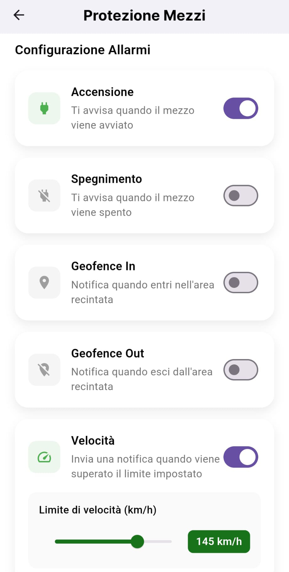Tap the crossed-out pin Geofence Out icon

[x=44, y=370]
